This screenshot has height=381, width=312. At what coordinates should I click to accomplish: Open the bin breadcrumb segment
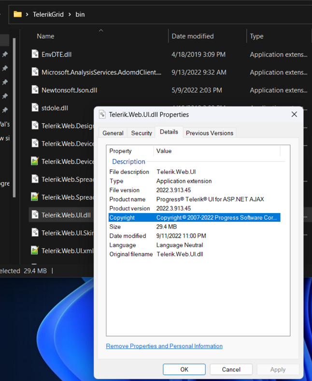[x=80, y=15]
